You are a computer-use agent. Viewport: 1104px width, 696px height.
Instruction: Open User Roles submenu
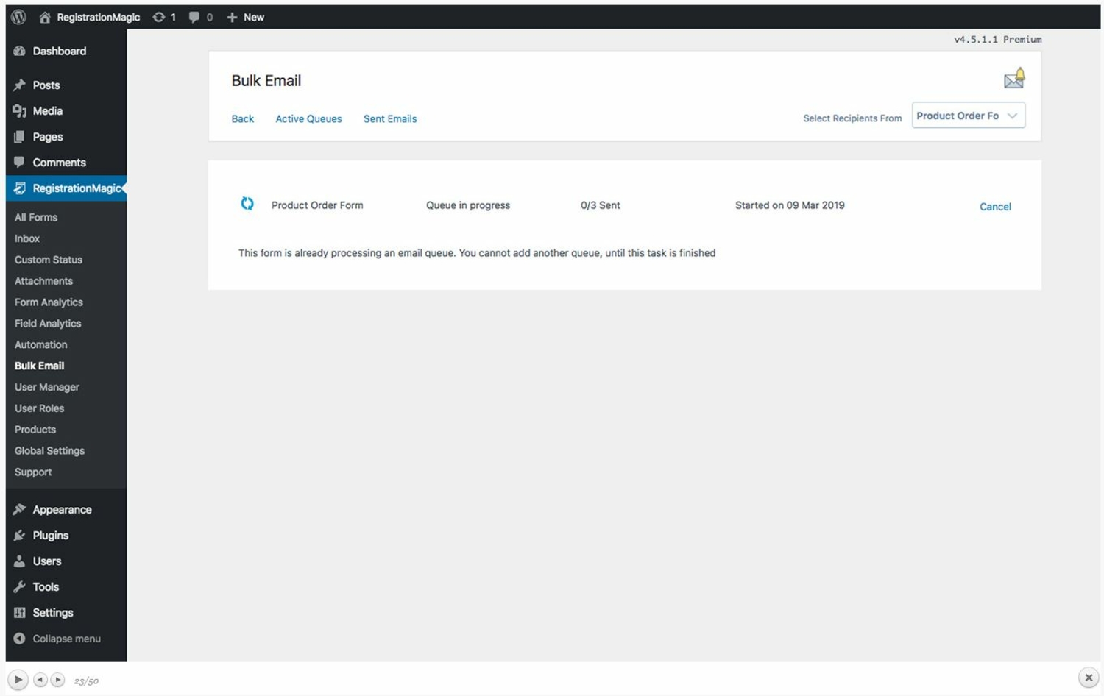pos(39,408)
